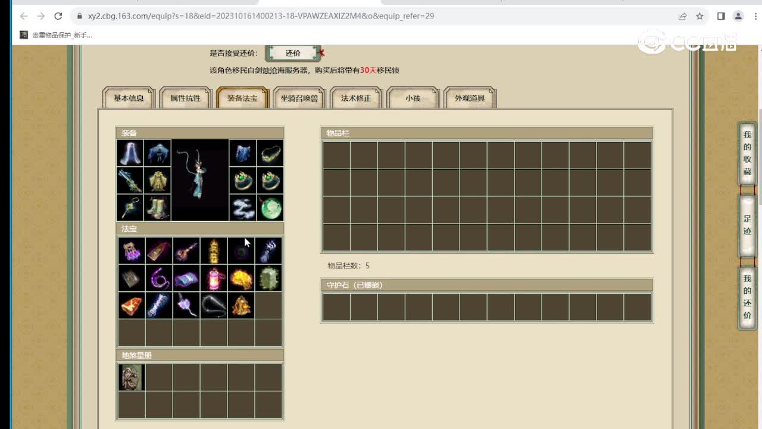Open 我的还价 in right sidebar

(747, 297)
